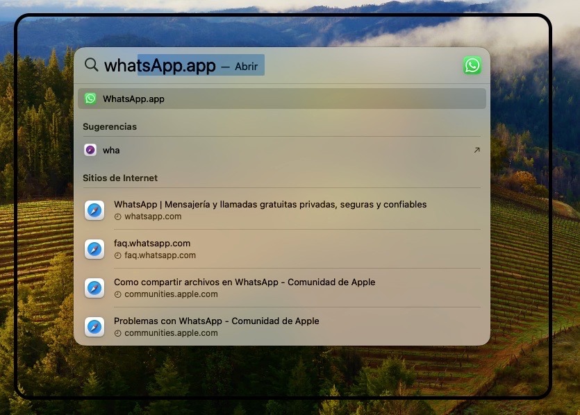Open the faq.whatsapp.com result title
Viewport: 580px width, 415px height.
[152, 243]
